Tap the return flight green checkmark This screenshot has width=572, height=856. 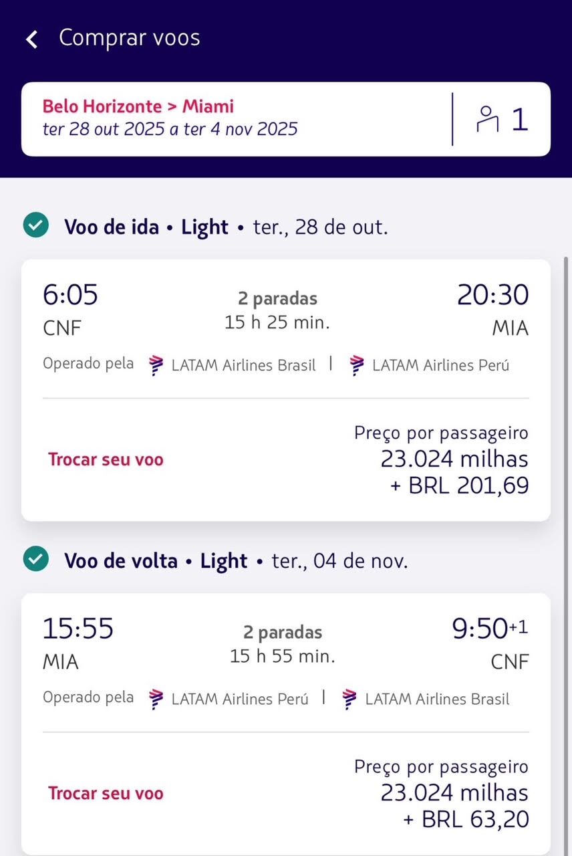coord(35,560)
